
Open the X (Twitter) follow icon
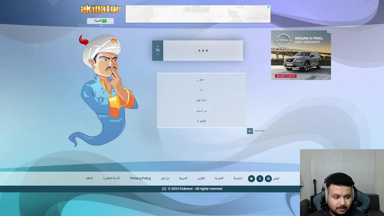point(260,178)
